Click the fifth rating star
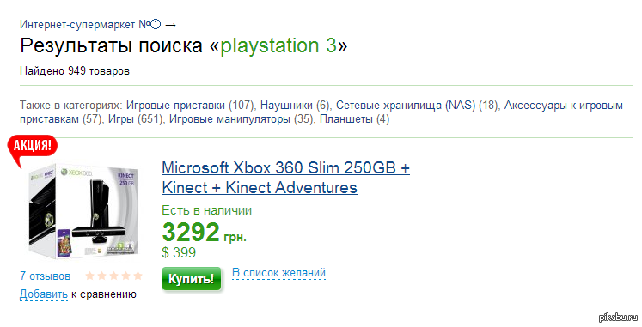The height and width of the screenshot is (327, 642). coord(138,276)
